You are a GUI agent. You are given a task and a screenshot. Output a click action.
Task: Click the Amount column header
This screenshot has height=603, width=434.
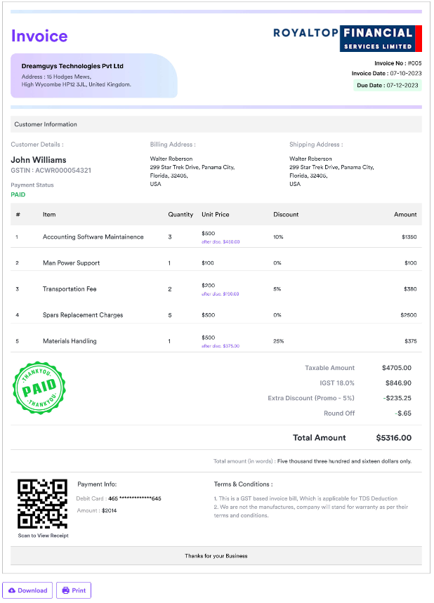[x=405, y=215]
